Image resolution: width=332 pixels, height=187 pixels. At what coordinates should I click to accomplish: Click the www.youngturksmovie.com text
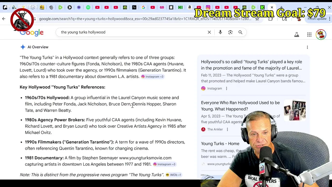[x=145, y=158]
